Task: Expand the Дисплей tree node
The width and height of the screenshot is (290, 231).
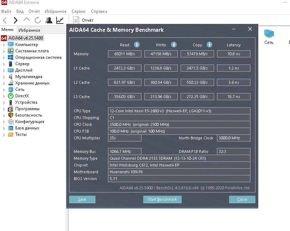Action: pos(4,71)
